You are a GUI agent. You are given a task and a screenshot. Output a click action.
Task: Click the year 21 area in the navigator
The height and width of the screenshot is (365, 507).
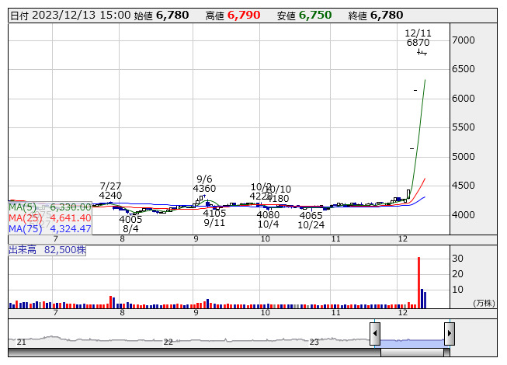tap(22, 342)
